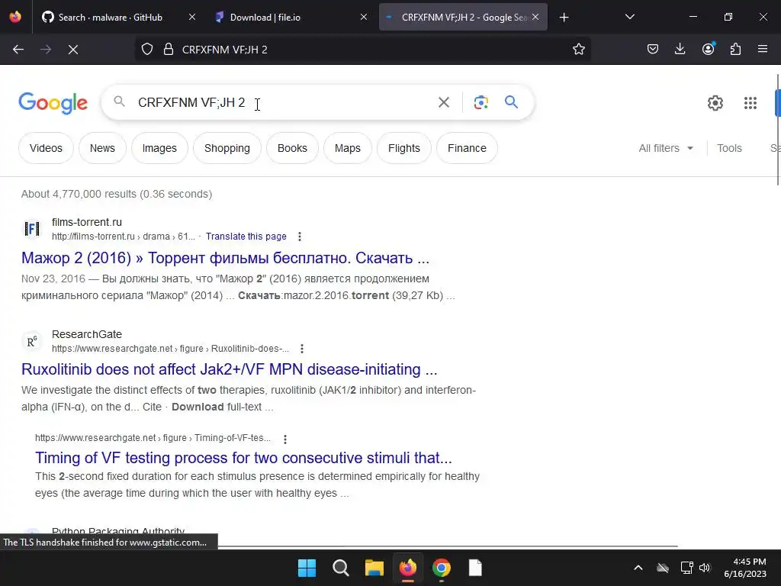Filter results by Finance
The width and height of the screenshot is (781, 586).
coord(467,148)
